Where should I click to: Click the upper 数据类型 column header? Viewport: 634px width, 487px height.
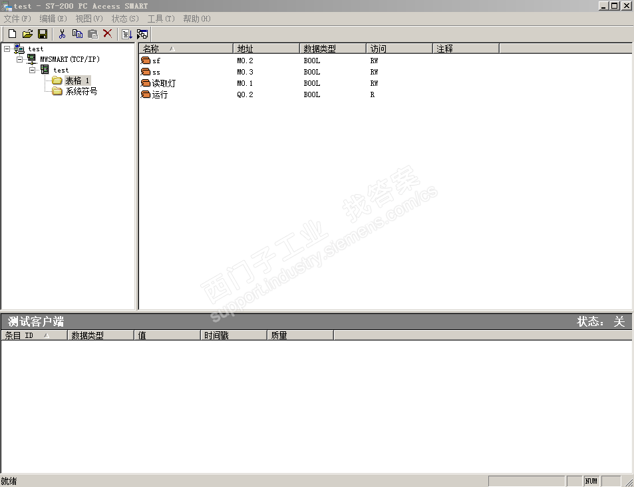click(x=333, y=49)
